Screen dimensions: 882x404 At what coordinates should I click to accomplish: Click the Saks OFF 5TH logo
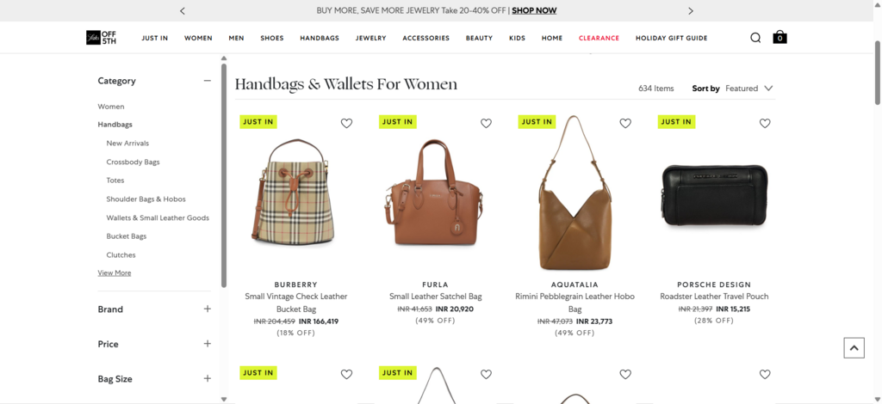[102, 38]
